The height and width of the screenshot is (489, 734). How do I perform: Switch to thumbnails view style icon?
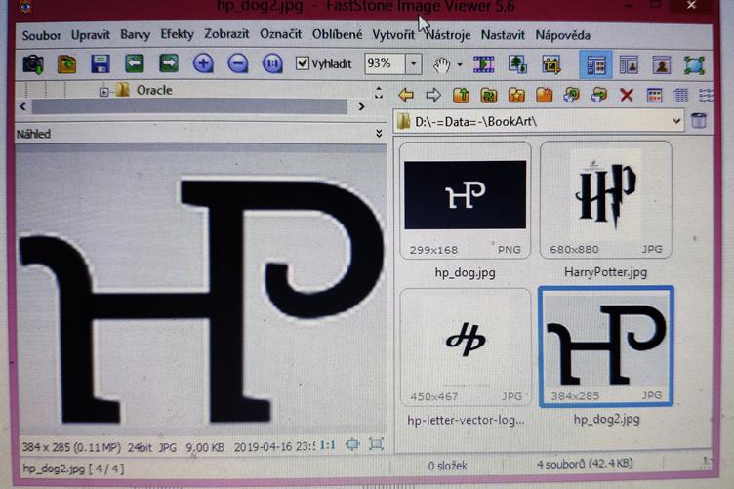pos(654,96)
